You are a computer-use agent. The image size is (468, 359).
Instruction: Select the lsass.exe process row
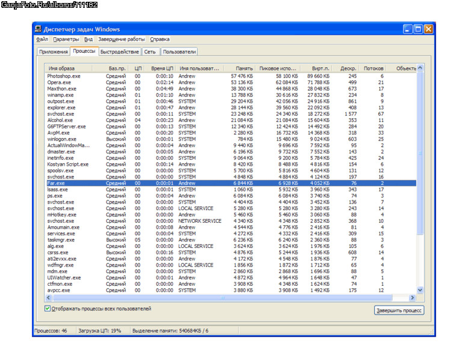(x=231, y=190)
